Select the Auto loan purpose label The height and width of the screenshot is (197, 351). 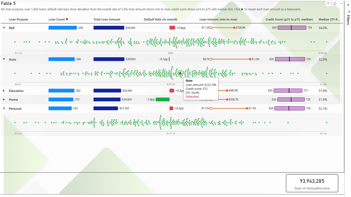pyautogui.click(x=13, y=60)
